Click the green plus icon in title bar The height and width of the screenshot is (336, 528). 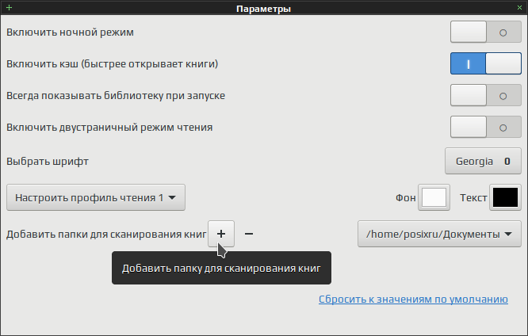[9, 7]
